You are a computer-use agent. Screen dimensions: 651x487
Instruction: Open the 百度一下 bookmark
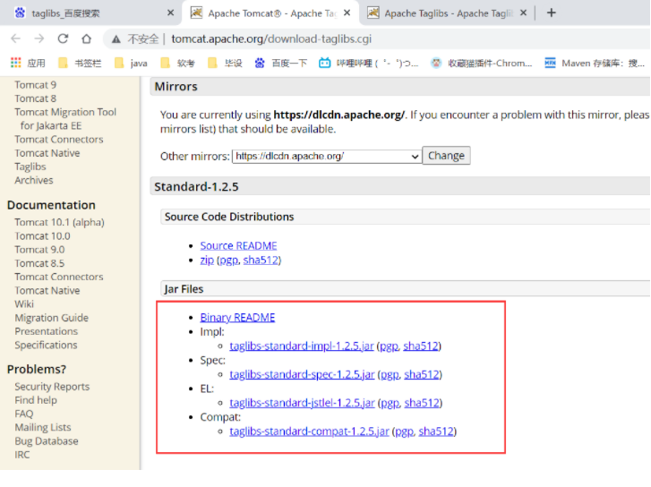pos(281,63)
